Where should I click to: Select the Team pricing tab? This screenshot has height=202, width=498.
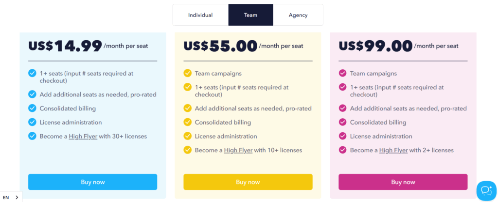point(250,15)
